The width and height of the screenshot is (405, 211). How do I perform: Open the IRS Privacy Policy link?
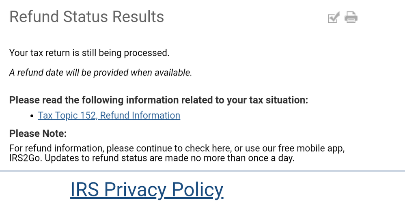coord(146,189)
